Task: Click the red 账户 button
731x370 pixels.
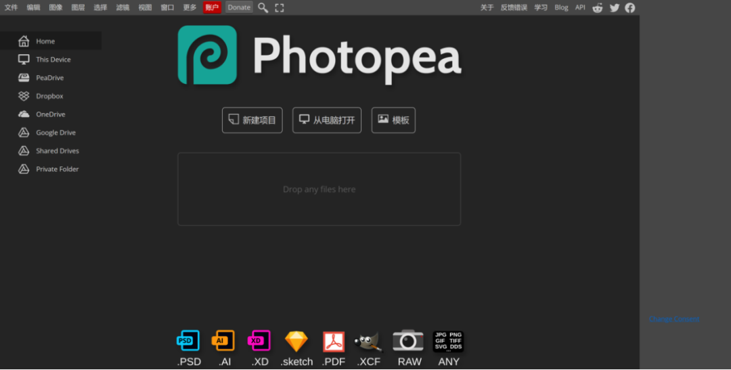Action: [x=212, y=7]
